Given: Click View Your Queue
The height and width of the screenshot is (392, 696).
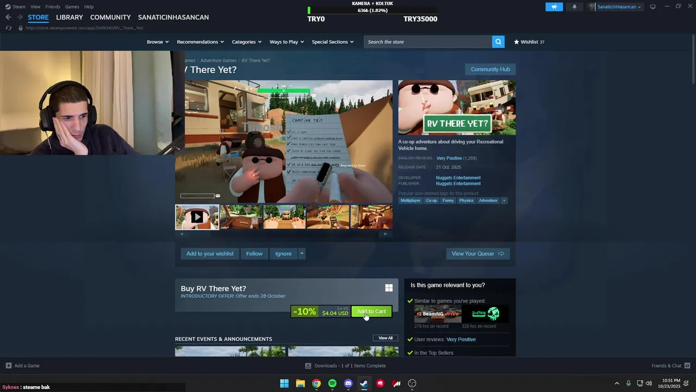Looking at the screenshot, I should (478, 254).
